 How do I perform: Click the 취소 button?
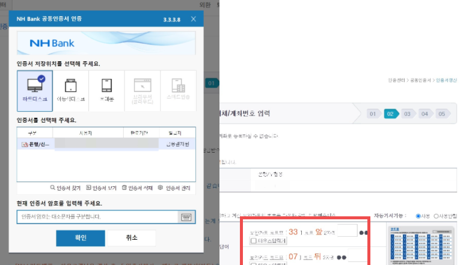pos(131,238)
